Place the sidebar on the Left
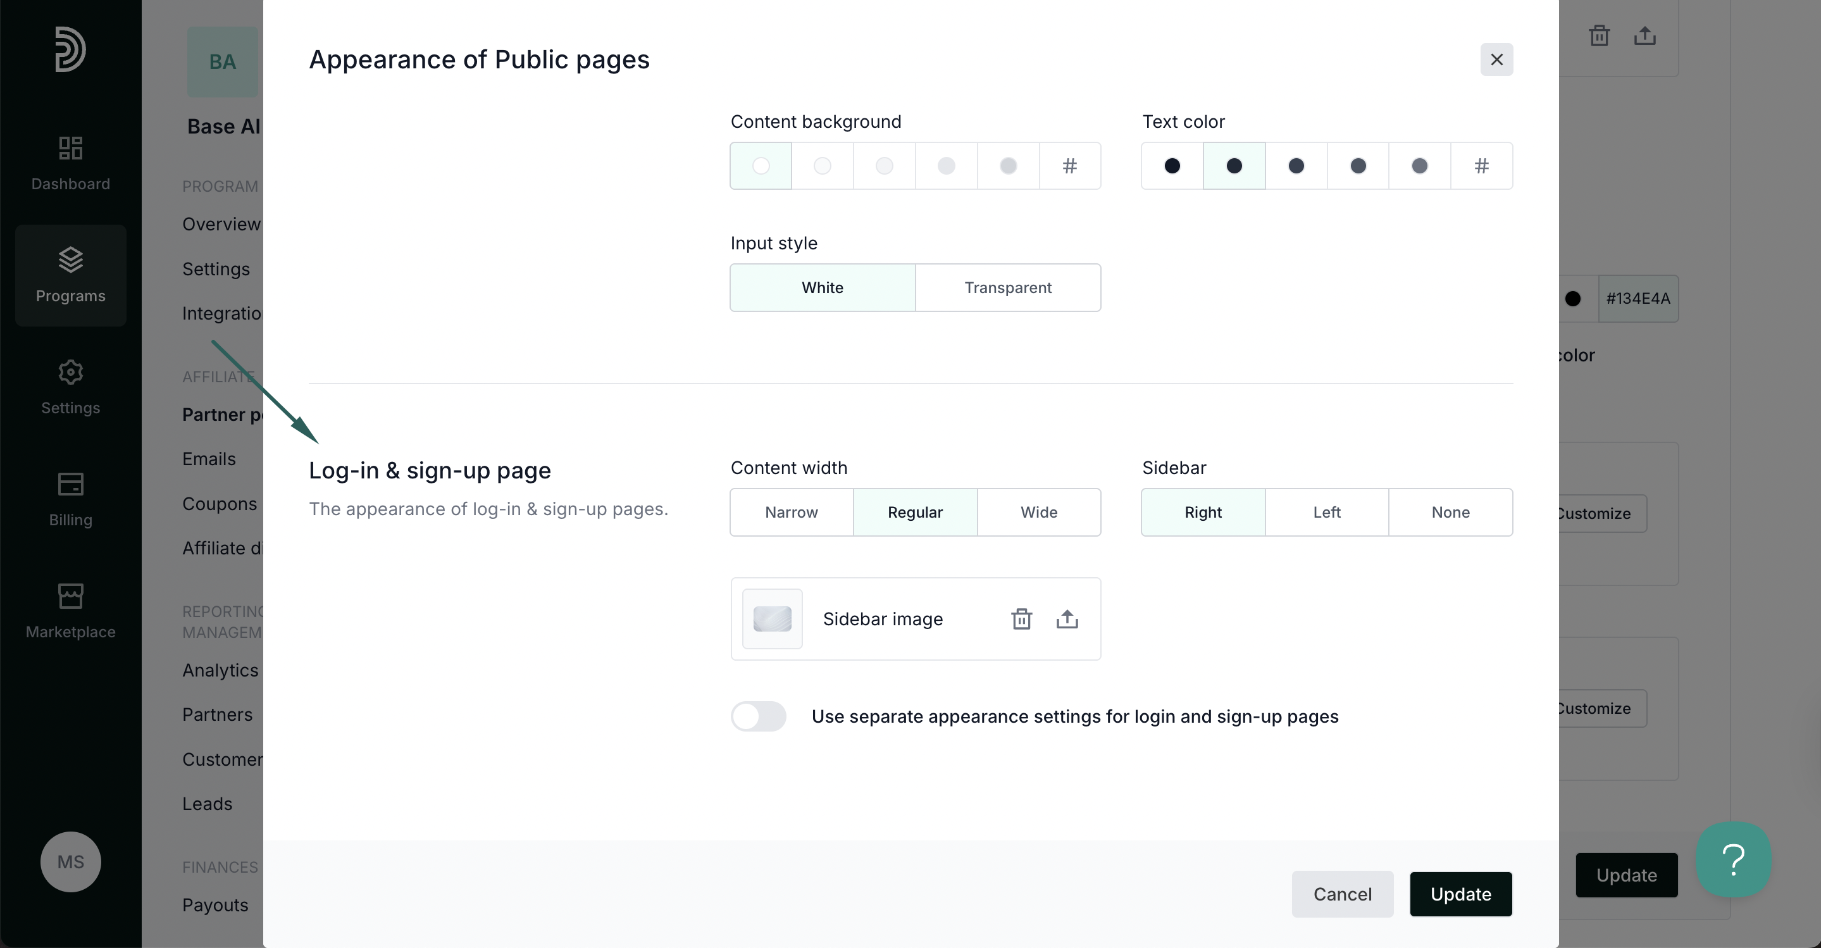 point(1326,512)
